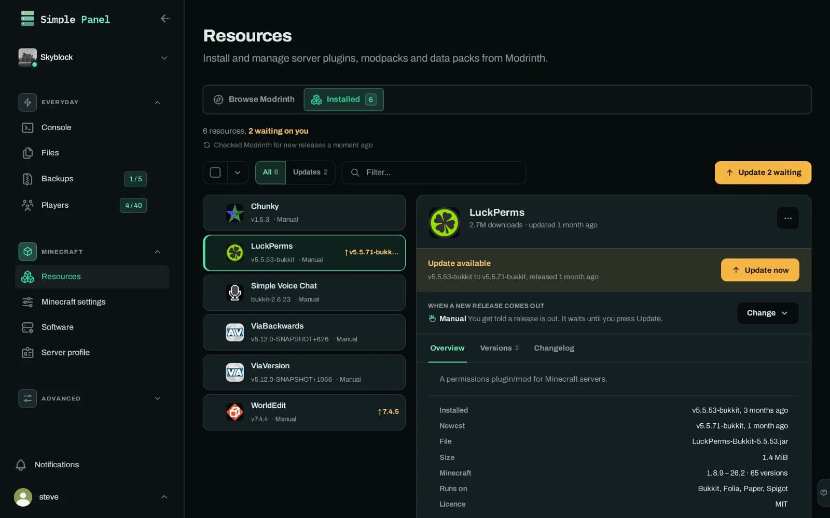Expand the steve account menu chevron
830x518 pixels.
(164, 497)
